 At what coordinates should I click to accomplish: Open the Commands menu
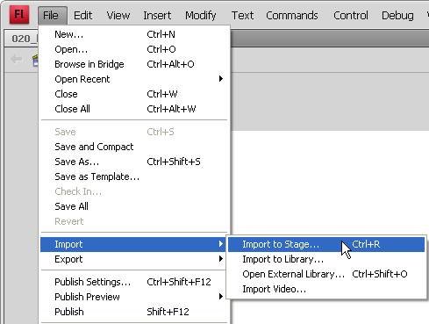(x=292, y=15)
